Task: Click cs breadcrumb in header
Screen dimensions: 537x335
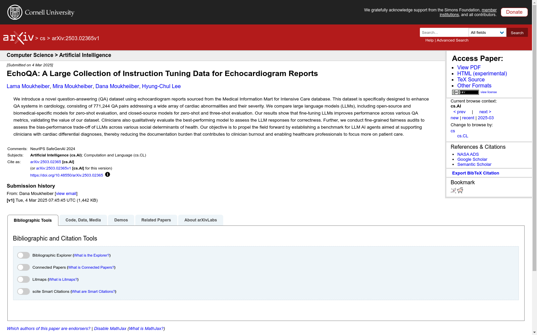Action: (42, 38)
